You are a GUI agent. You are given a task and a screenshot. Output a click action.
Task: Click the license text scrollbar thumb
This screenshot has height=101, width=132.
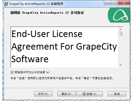click(x=120, y=33)
